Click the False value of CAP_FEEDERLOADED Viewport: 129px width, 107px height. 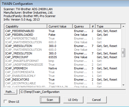(x=52, y=35)
